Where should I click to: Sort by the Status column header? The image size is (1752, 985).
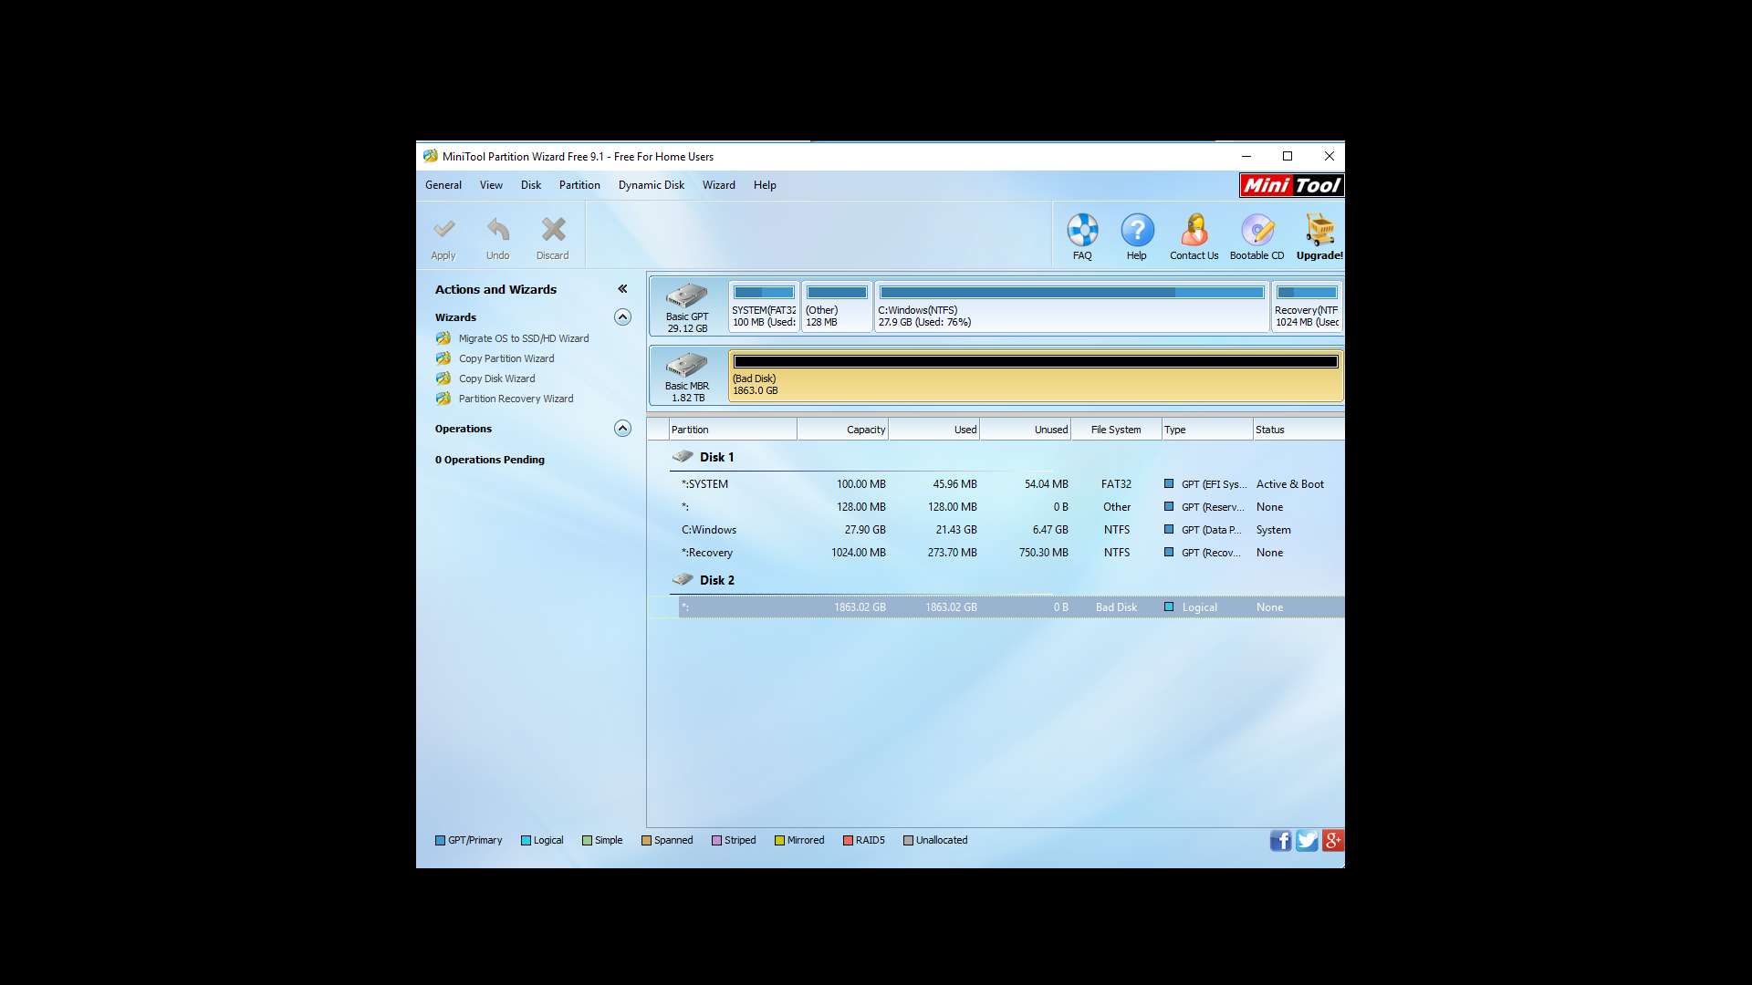pyautogui.click(x=1298, y=430)
